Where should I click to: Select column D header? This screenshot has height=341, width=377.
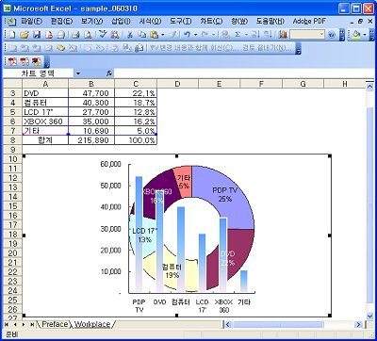tap(177, 84)
